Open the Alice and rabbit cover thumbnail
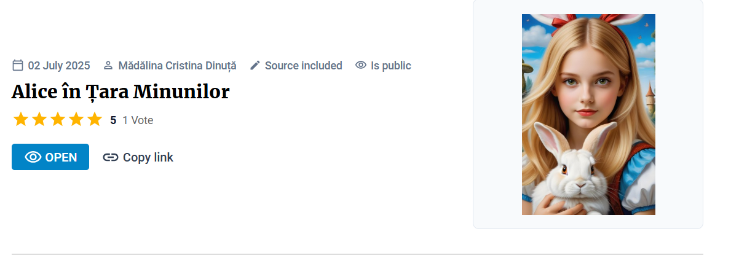This screenshot has width=739, height=269. pos(588,114)
